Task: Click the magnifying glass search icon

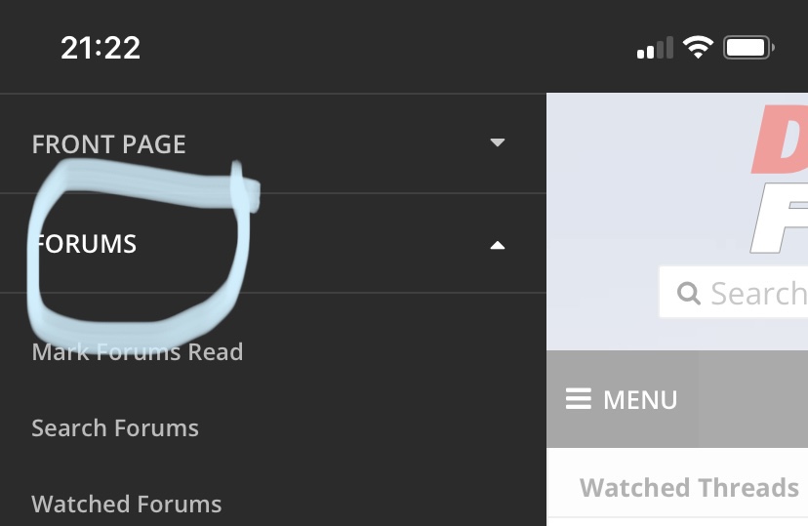Action: tap(689, 294)
